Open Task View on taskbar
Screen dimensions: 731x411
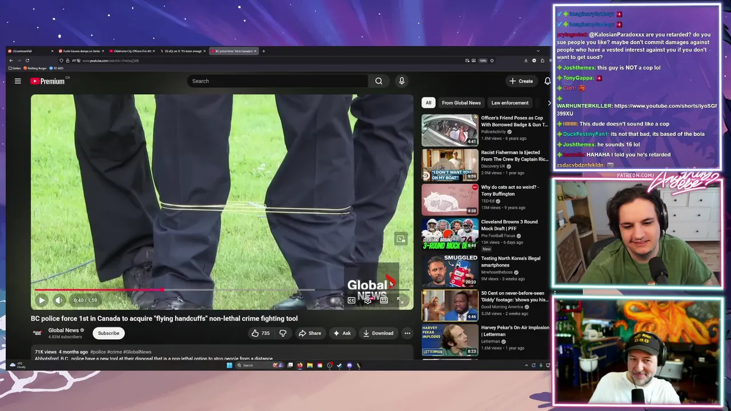click(290, 365)
